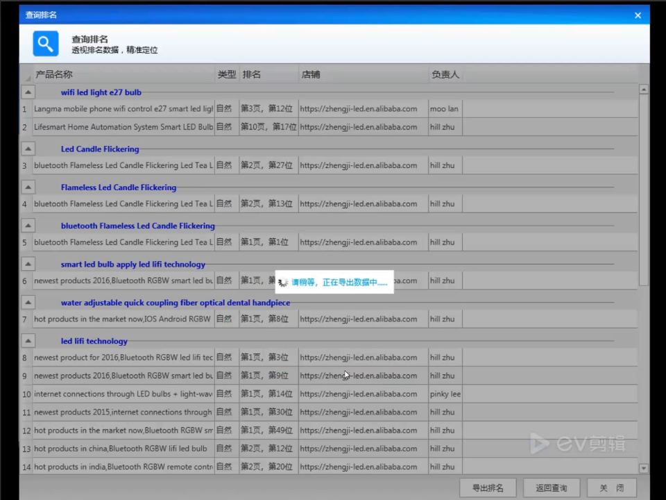Sort by the 产品名称 column header

(124, 74)
